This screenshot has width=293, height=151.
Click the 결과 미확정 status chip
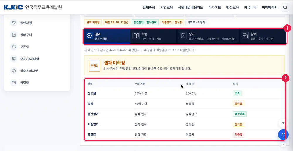click(93, 22)
